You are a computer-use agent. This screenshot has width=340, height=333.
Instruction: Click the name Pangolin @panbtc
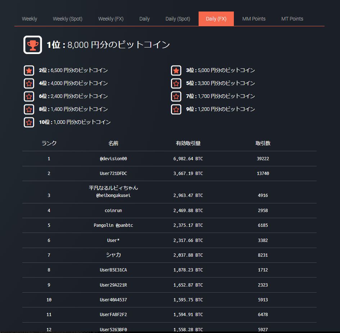point(113,225)
